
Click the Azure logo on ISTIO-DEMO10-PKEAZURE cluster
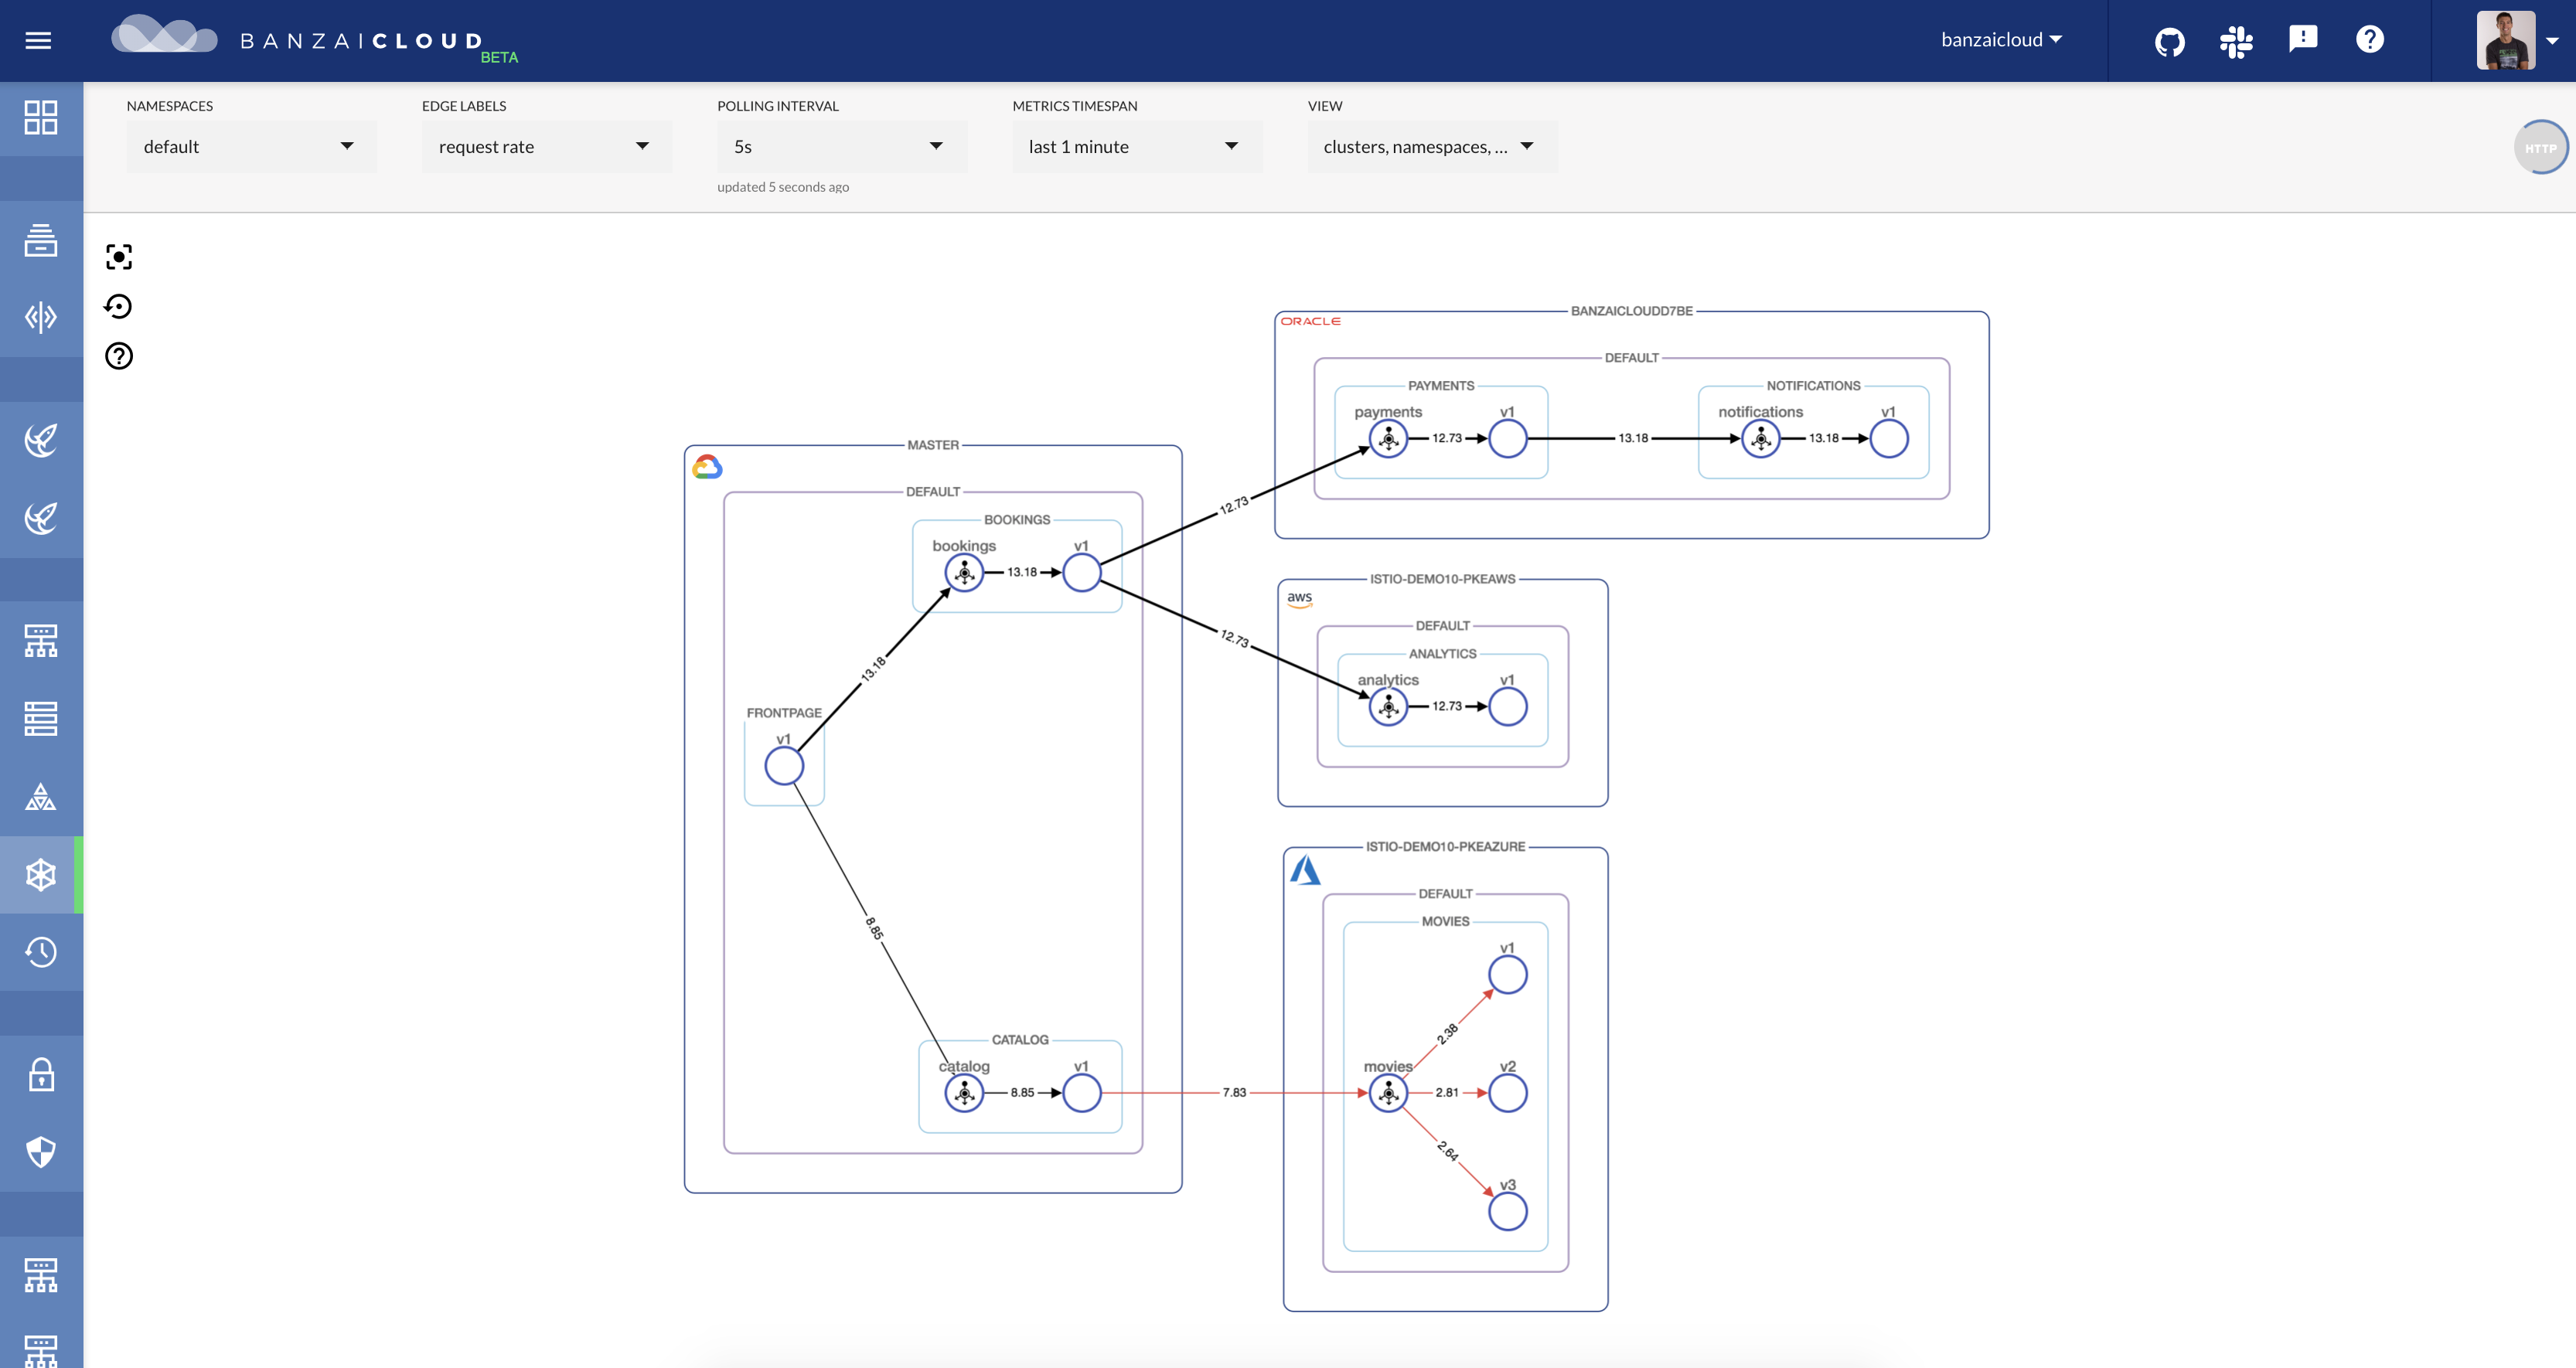click(1305, 869)
